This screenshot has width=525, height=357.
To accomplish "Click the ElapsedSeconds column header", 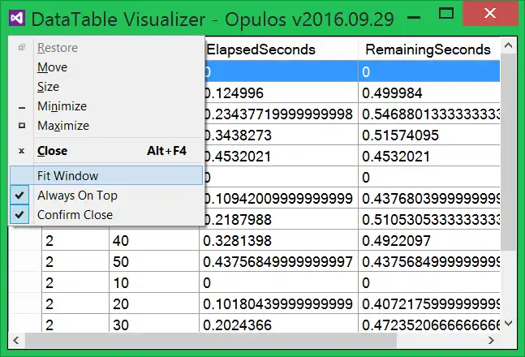I will tap(281, 49).
